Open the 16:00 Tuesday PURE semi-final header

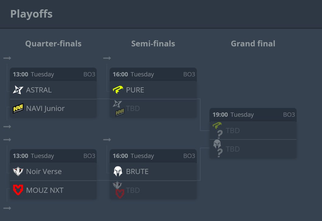[153, 74]
